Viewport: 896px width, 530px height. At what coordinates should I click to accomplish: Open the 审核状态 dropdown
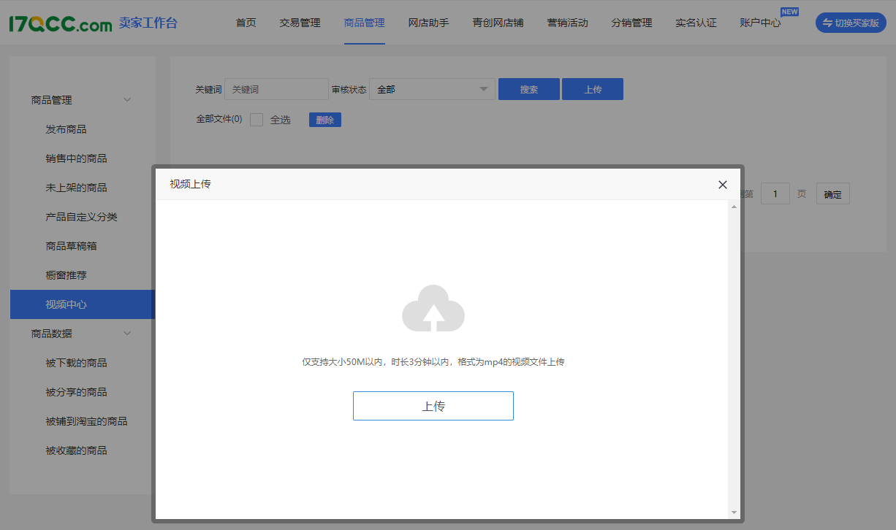[x=432, y=89]
